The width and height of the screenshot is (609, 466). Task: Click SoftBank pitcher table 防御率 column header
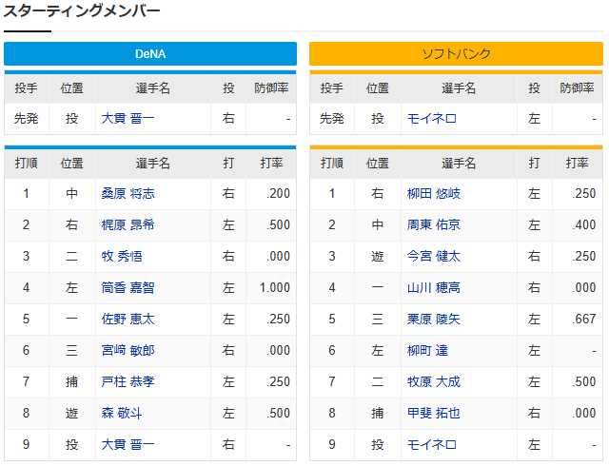tap(578, 88)
